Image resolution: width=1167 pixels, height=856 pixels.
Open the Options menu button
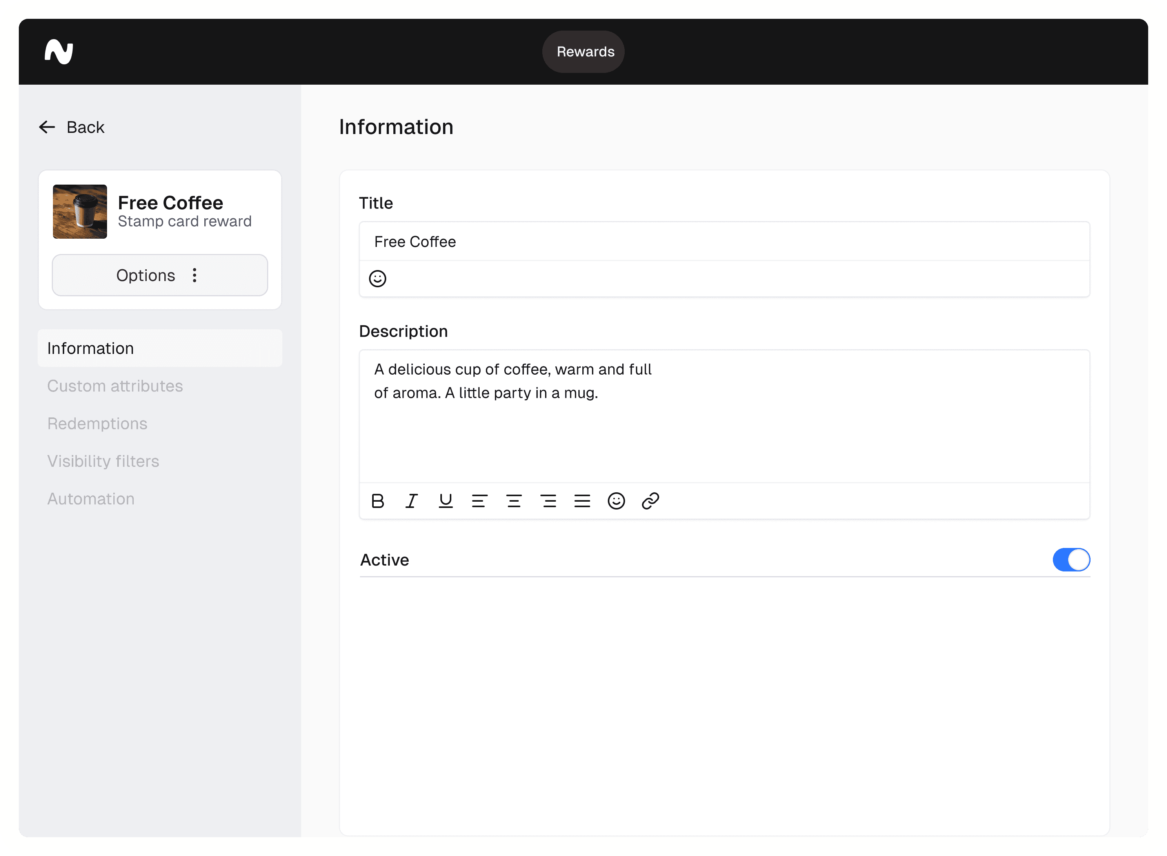[x=160, y=275]
